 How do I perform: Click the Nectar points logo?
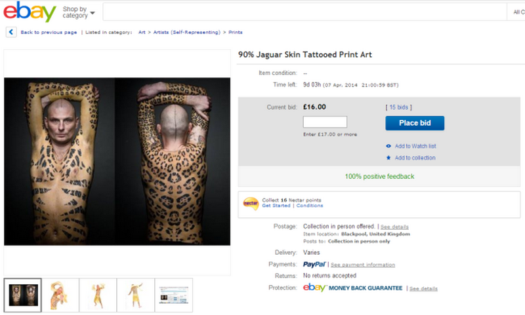tap(251, 203)
